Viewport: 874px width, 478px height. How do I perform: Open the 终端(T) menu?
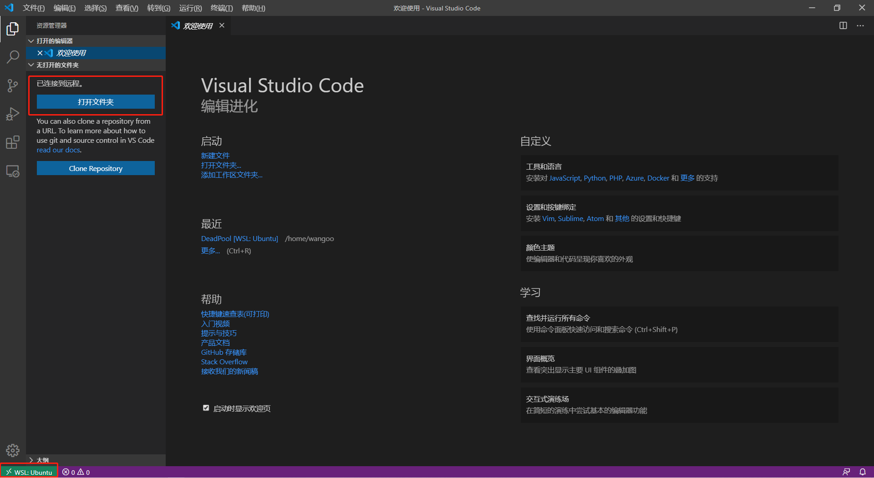click(x=222, y=8)
